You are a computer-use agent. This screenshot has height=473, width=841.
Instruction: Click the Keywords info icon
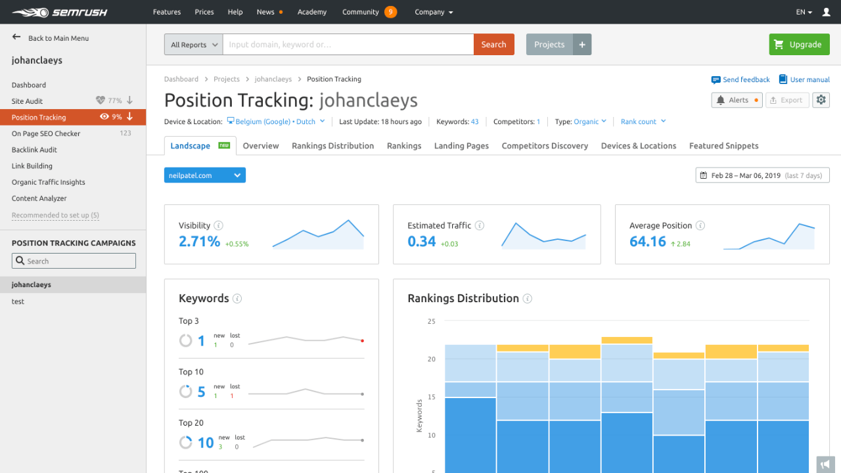pos(237,298)
